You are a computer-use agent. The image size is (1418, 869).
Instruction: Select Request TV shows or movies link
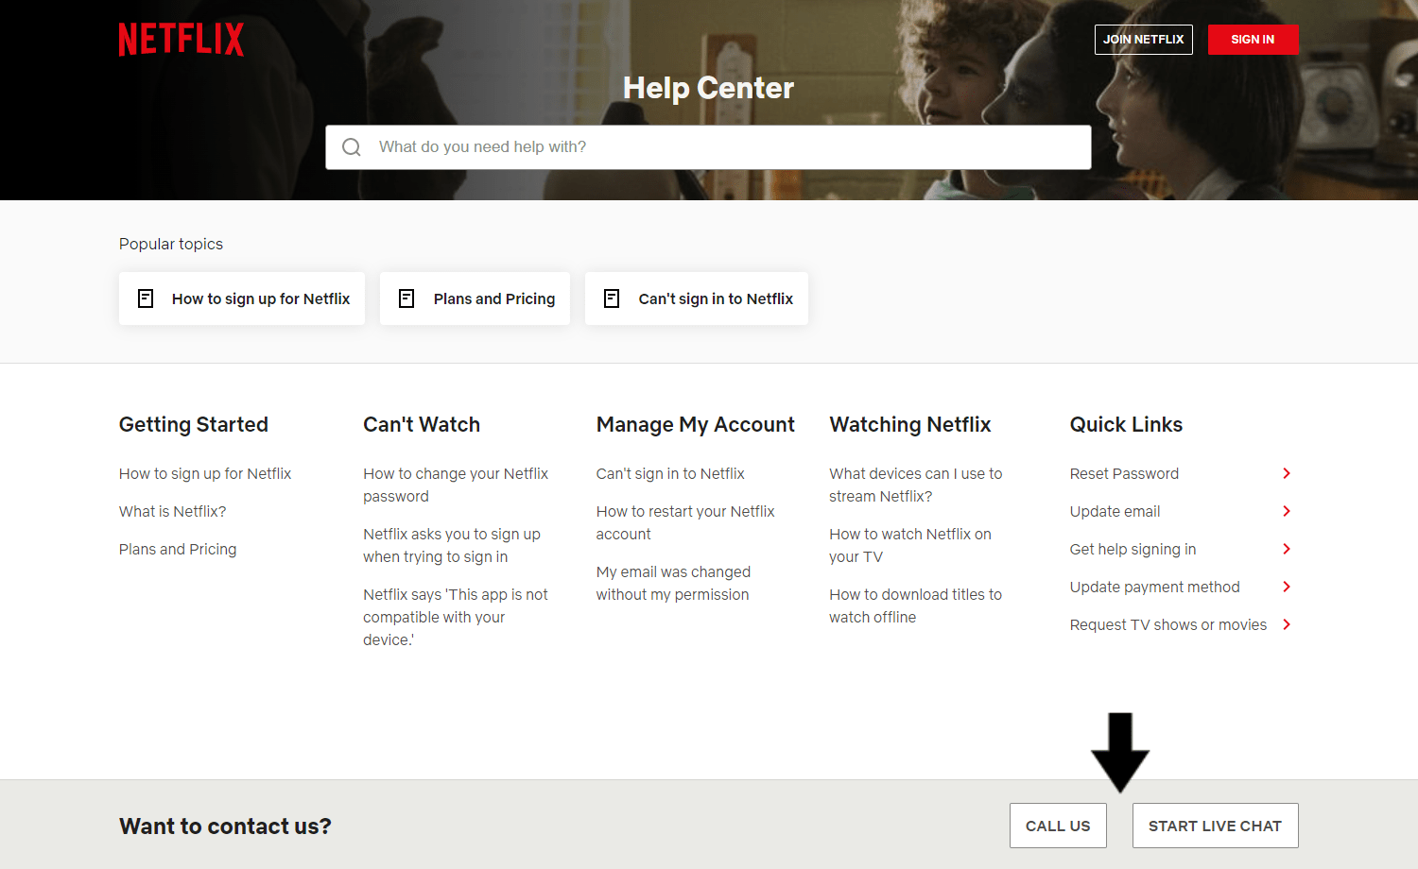(x=1168, y=624)
